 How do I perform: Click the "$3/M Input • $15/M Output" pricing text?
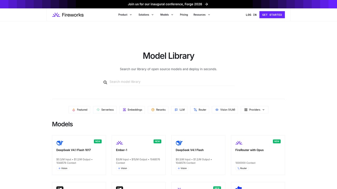tap(132, 159)
